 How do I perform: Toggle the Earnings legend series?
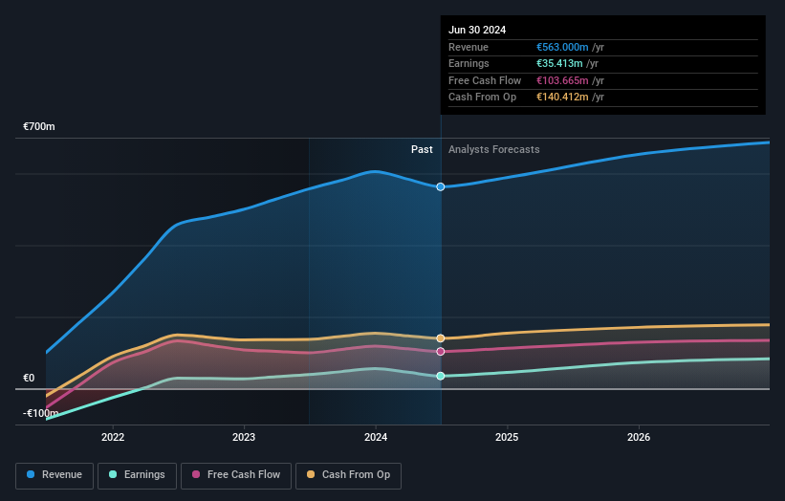[137, 475]
